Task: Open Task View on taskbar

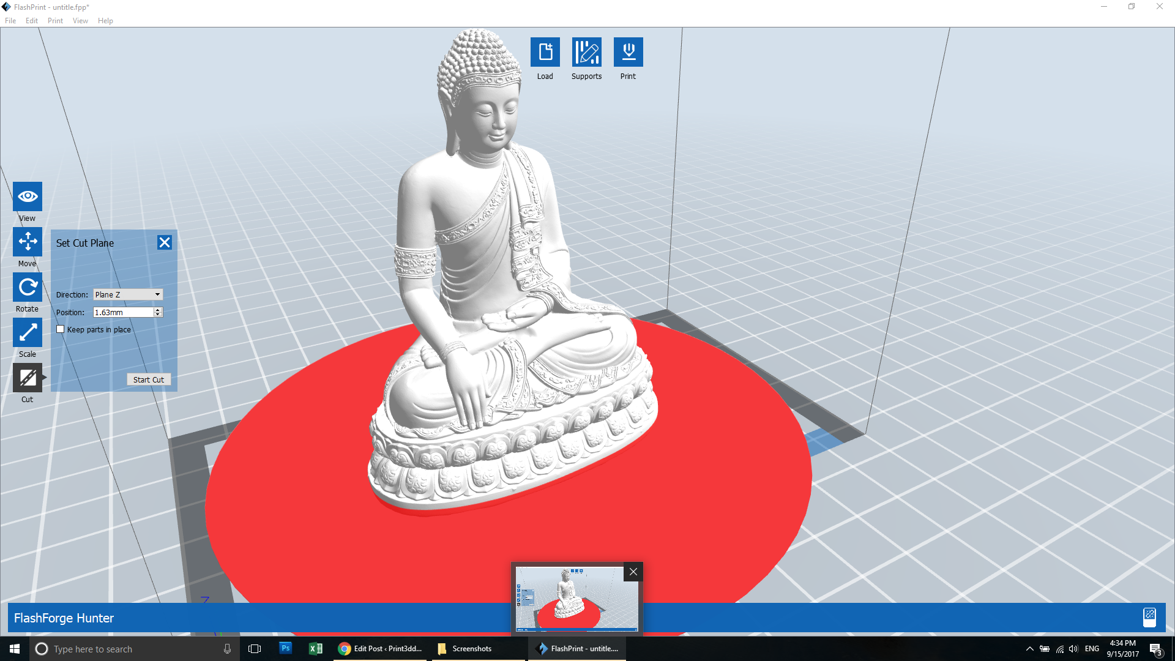Action: coord(255,649)
